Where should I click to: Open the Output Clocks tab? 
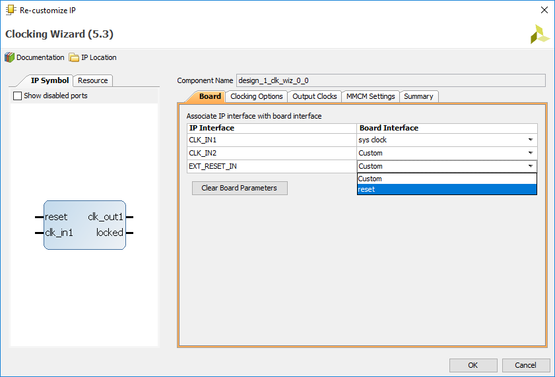coord(314,96)
